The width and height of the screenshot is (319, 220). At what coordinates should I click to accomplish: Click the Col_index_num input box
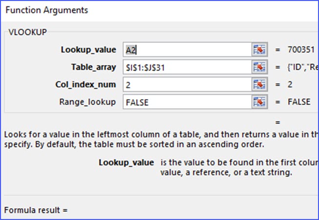(187, 84)
